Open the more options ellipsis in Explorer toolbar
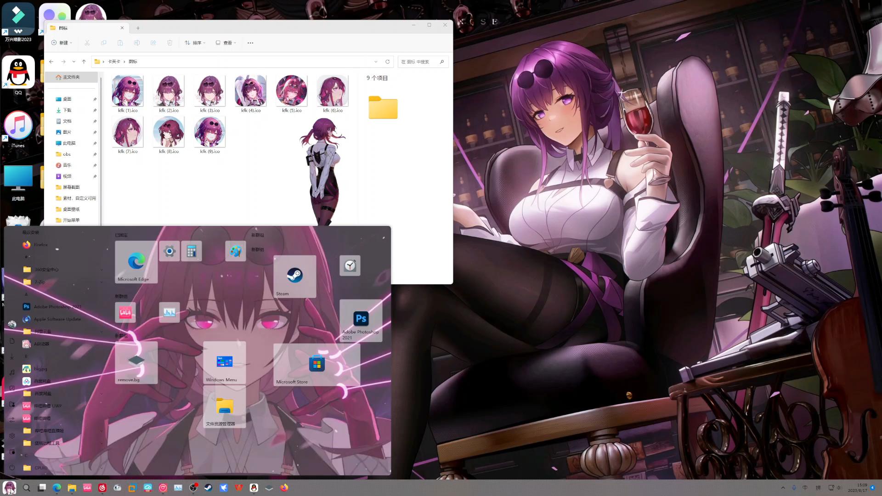882x496 pixels. 250,43
